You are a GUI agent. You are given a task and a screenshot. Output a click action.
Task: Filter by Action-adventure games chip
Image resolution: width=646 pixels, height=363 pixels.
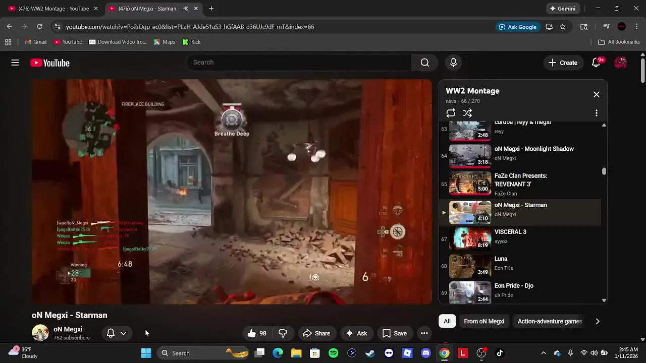[x=550, y=321]
